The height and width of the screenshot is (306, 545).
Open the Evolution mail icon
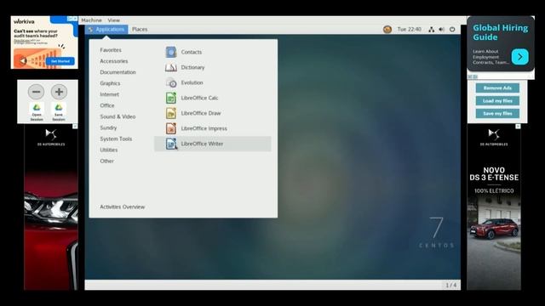pos(170,82)
